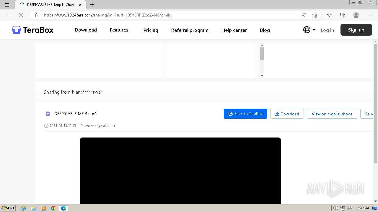Screen dimensions: 378x212
Task: Click the Log in link
Action: tap(327, 30)
